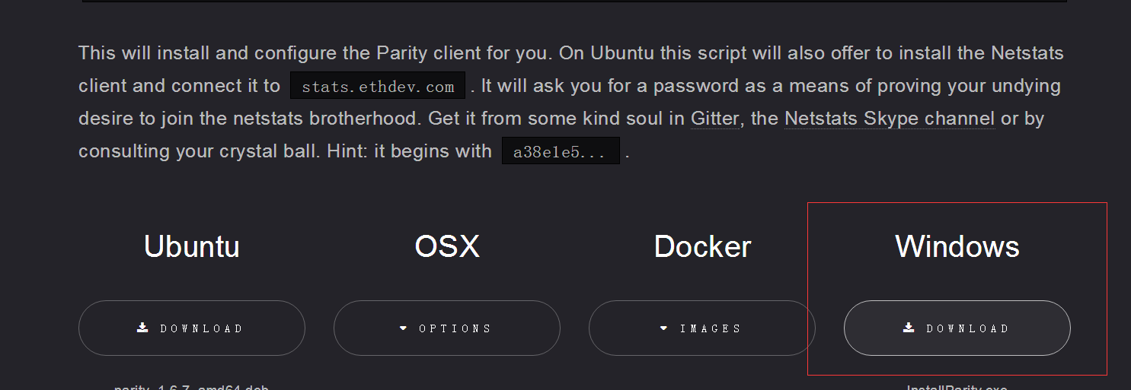Download the Windows Parity installer
Image resolution: width=1131 pixels, height=390 pixels.
pos(957,328)
